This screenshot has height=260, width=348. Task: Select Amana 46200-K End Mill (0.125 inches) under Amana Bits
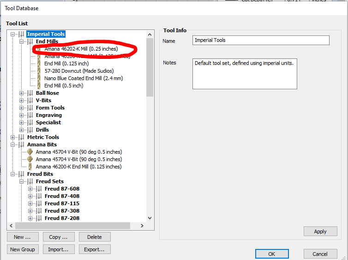click(78, 167)
